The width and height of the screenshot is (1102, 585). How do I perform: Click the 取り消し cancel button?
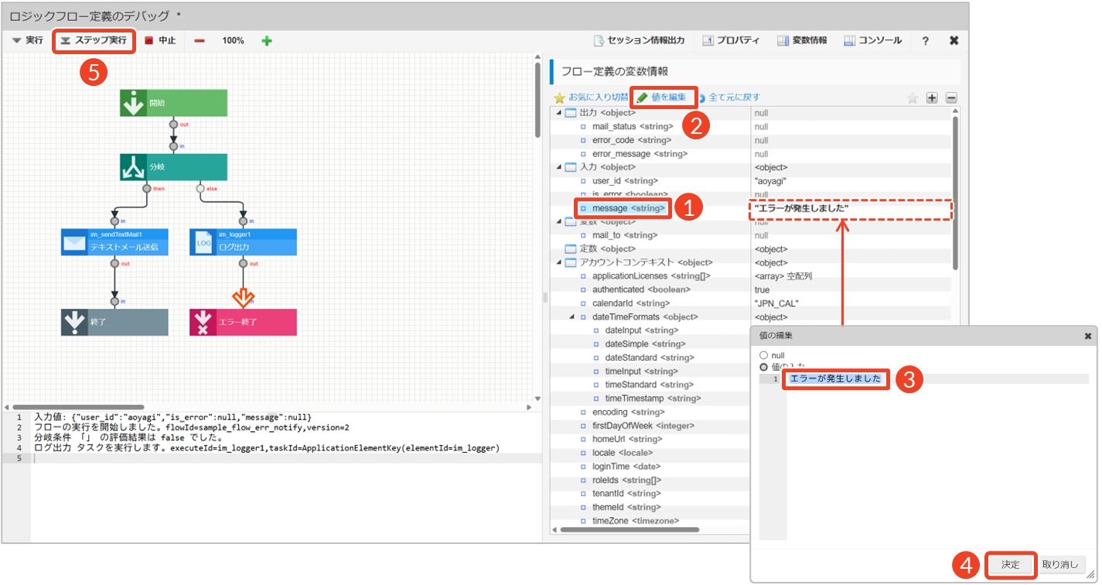[1063, 565]
